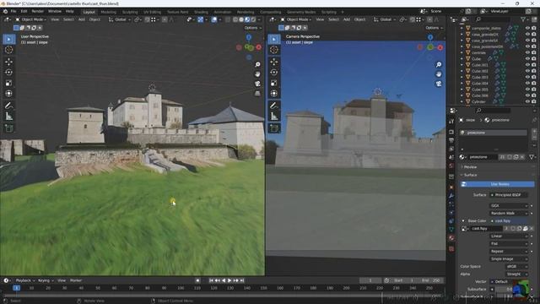Switch to the UV Editing workspace tab

[152, 12]
